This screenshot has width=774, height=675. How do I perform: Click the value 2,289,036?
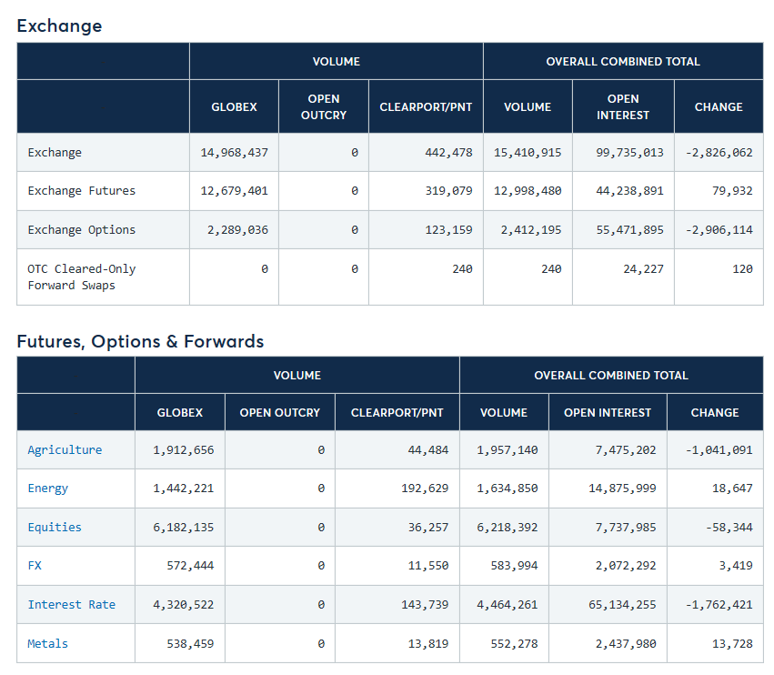coord(237,229)
